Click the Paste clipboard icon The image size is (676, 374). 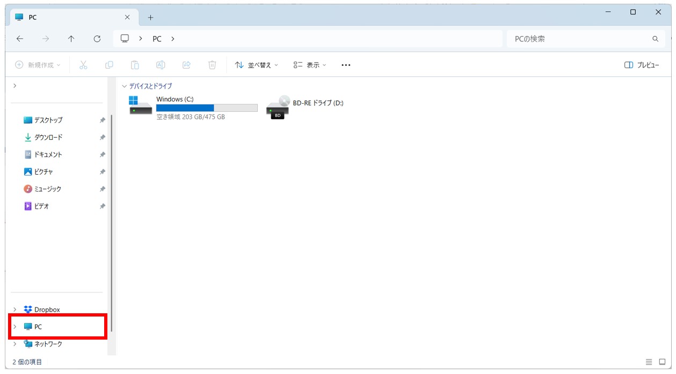pos(135,65)
